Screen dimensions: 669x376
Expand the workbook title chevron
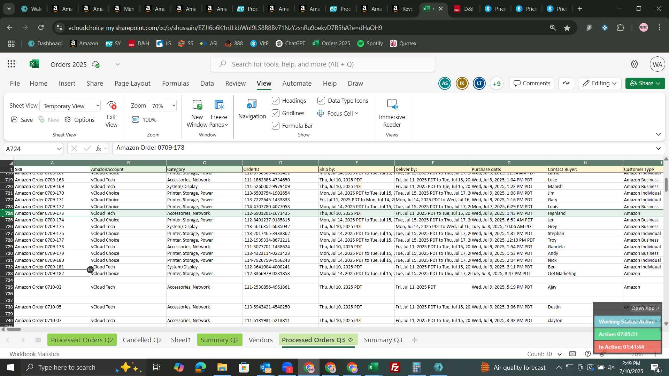coord(118,64)
